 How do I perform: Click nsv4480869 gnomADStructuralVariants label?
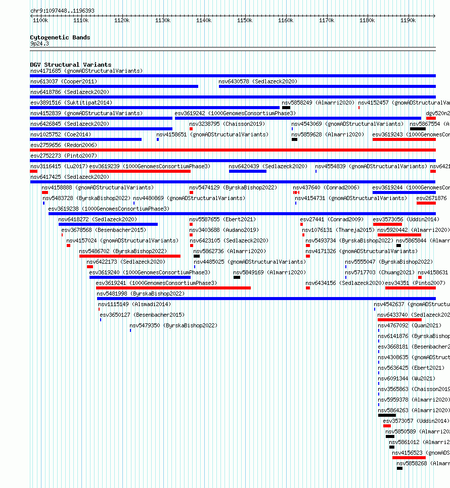coord(189,198)
